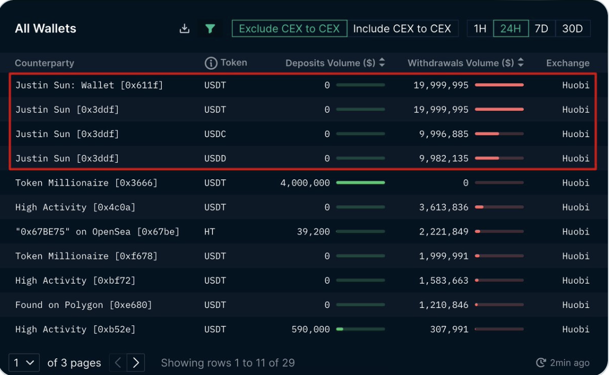Image resolution: width=609 pixels, height=375 pixels.
Task: Go to previous page arrow
Action: (x=118, y=363)
